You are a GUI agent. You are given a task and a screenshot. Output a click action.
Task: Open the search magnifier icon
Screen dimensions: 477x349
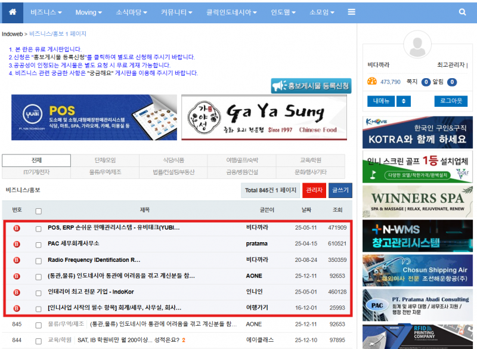(462, 12)
